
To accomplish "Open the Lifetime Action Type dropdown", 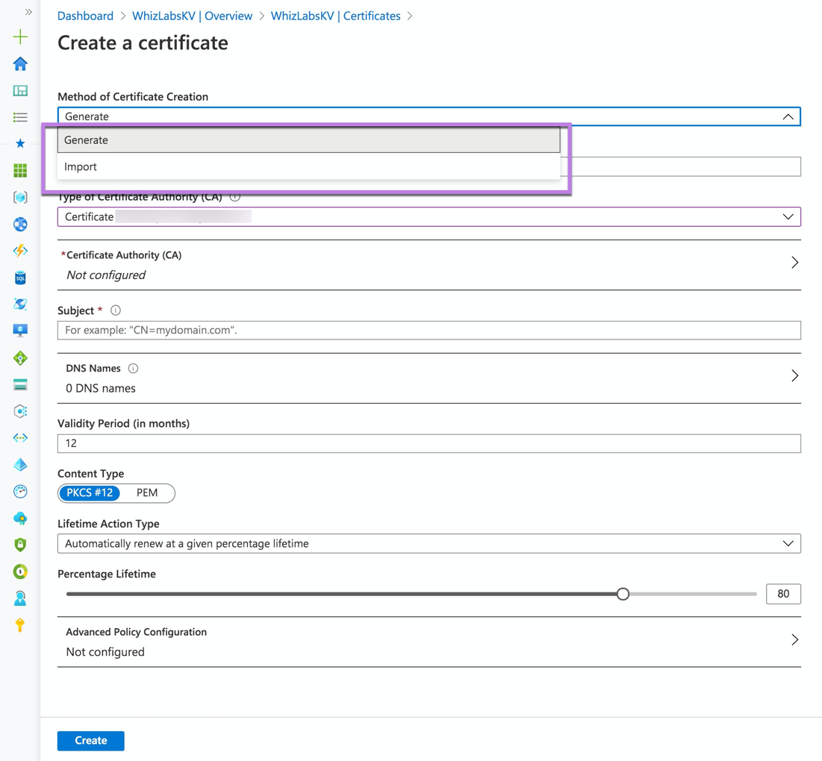I will point(429,544).
